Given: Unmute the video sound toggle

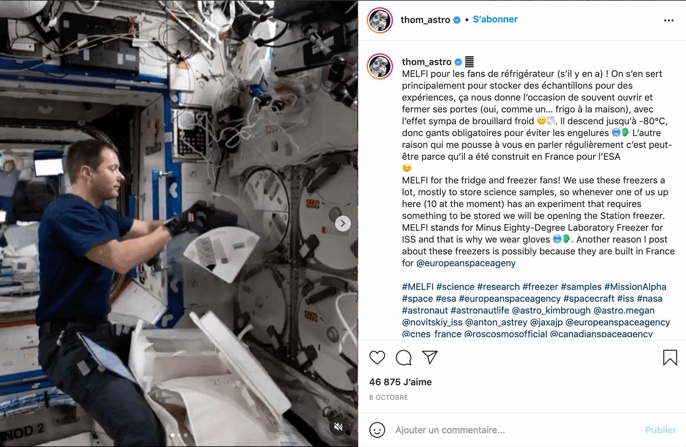Looking at the screenshot, I should click(338, 427).
